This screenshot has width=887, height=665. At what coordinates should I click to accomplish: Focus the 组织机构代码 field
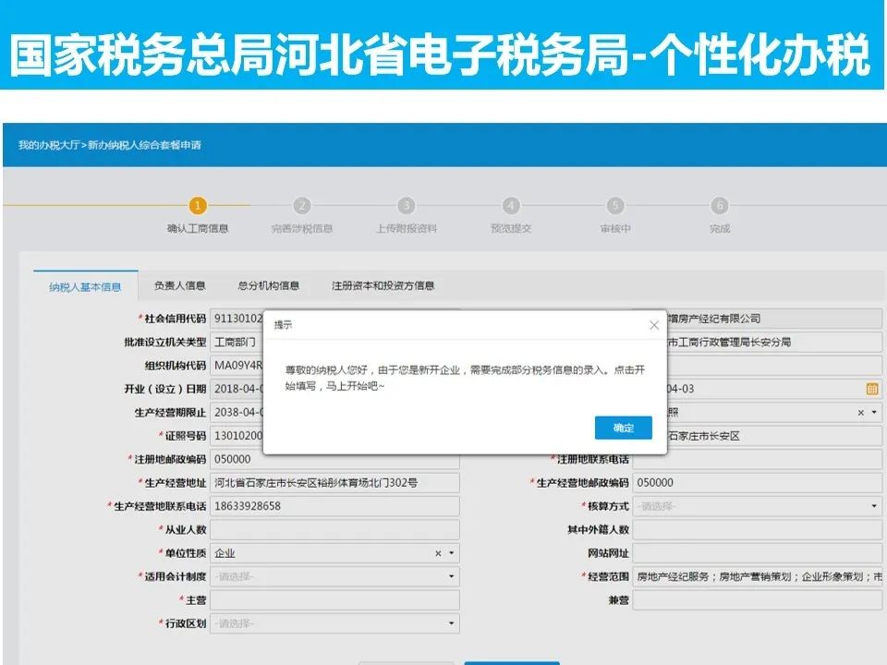(237, 366)
